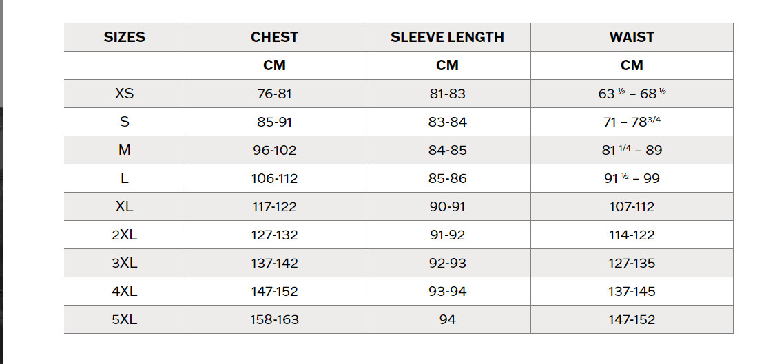766x364 pixels.
Task: Click chest measurement 76-81
Action: click(274, 94)
